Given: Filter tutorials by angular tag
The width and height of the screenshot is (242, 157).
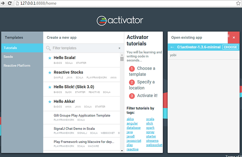Looking at the screenshot, I should point(132,123).
